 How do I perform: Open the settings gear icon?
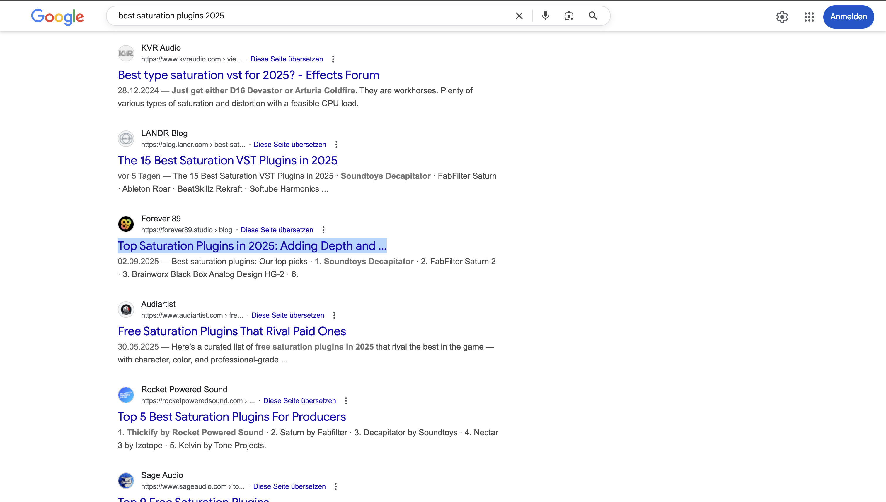tap(782, 17)
